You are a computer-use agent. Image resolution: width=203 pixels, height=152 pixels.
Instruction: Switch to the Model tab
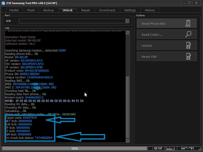click(14, 10)
